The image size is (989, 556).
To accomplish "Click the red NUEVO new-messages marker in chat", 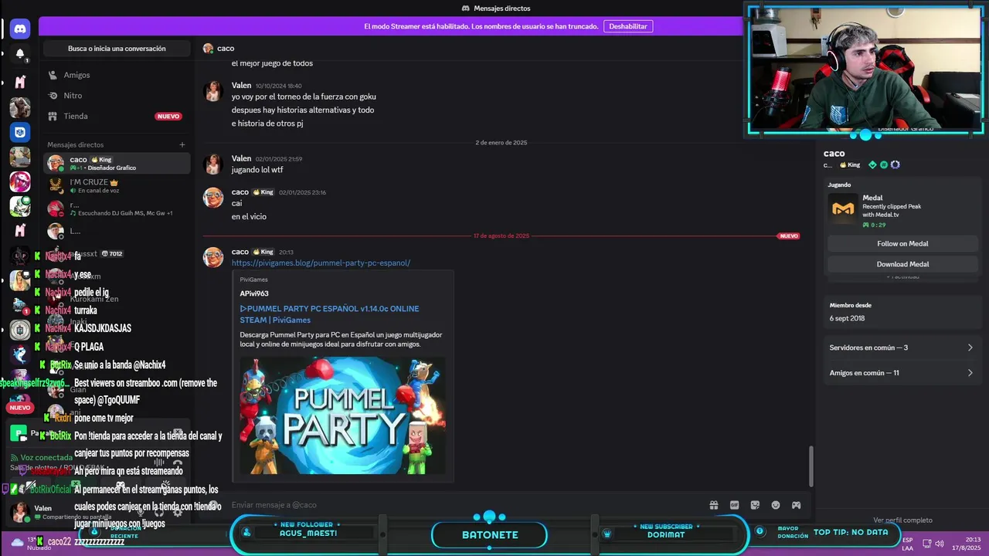I will pyautogui.click(x=789, y=236).
